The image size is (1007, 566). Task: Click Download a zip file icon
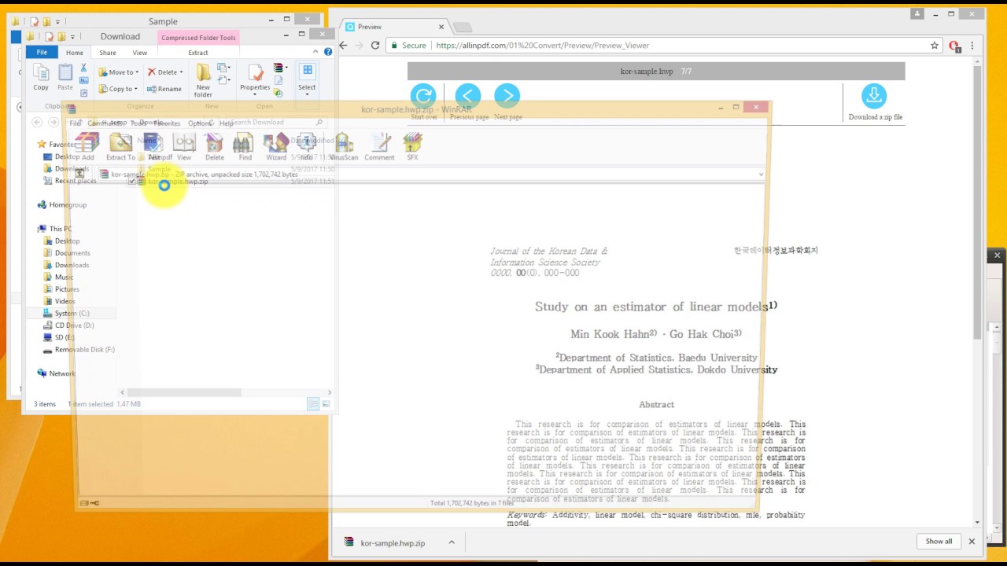point(874,96)
